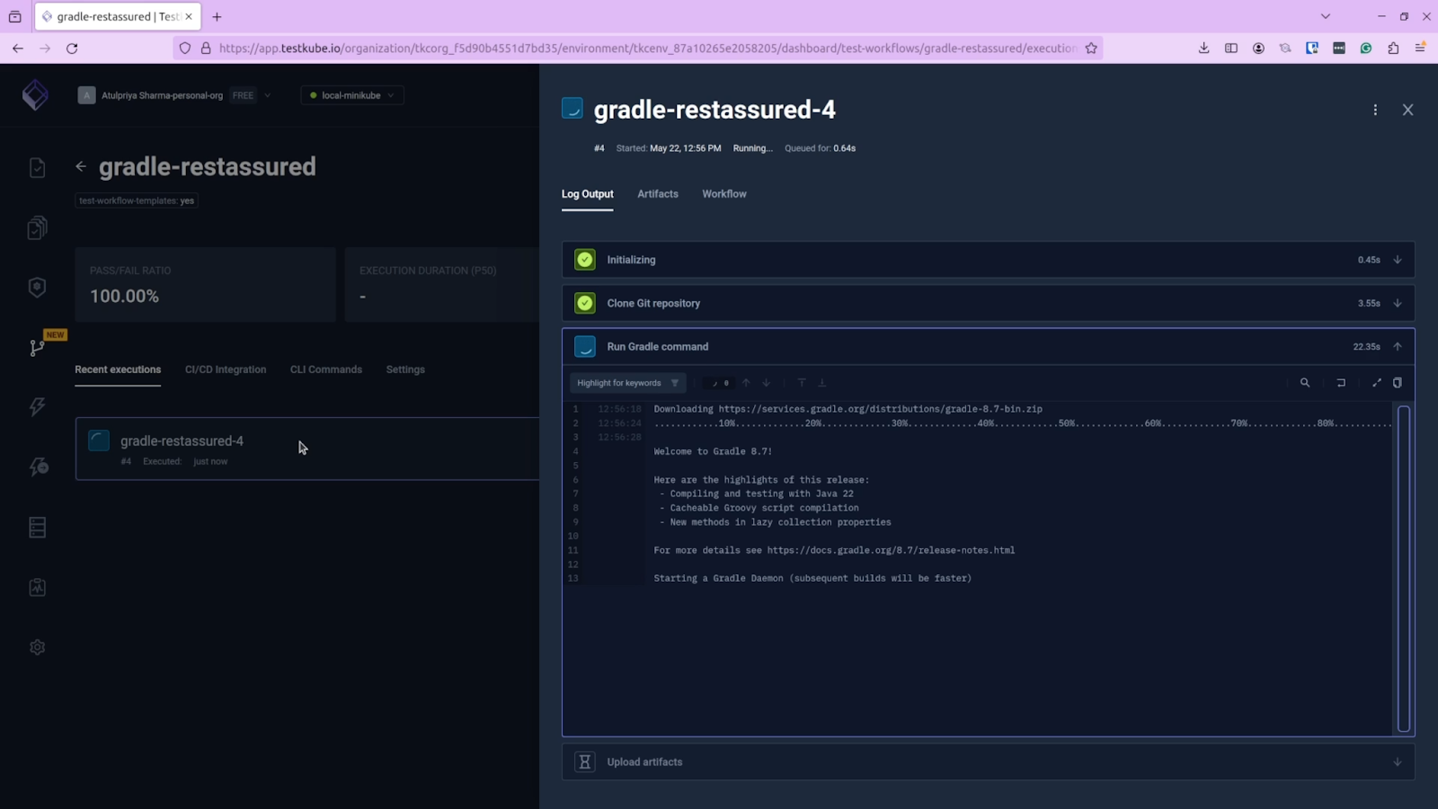This screenshot has width=1438, height=809.
Task: Open the server stack sidebar icon
Action: 37,528
